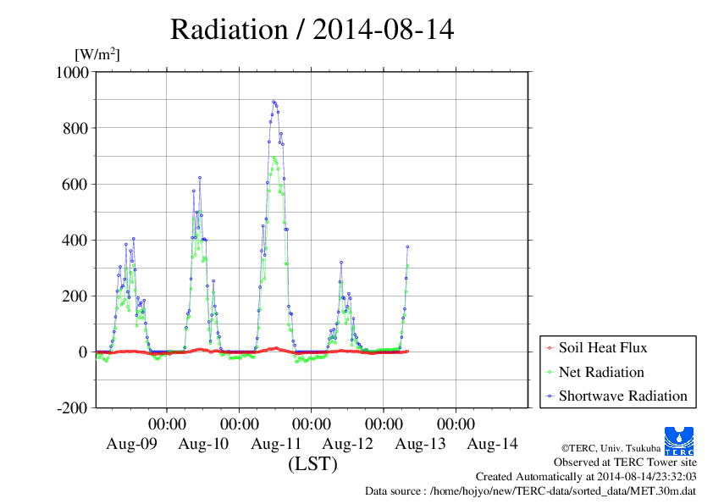Click 'Observed at TERC Tower site' text
The width and height of the screenshot is (713, 504).
tap(625, 462)
